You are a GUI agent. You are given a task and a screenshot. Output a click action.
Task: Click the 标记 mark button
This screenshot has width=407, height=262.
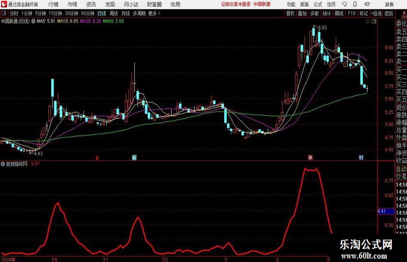364,13
